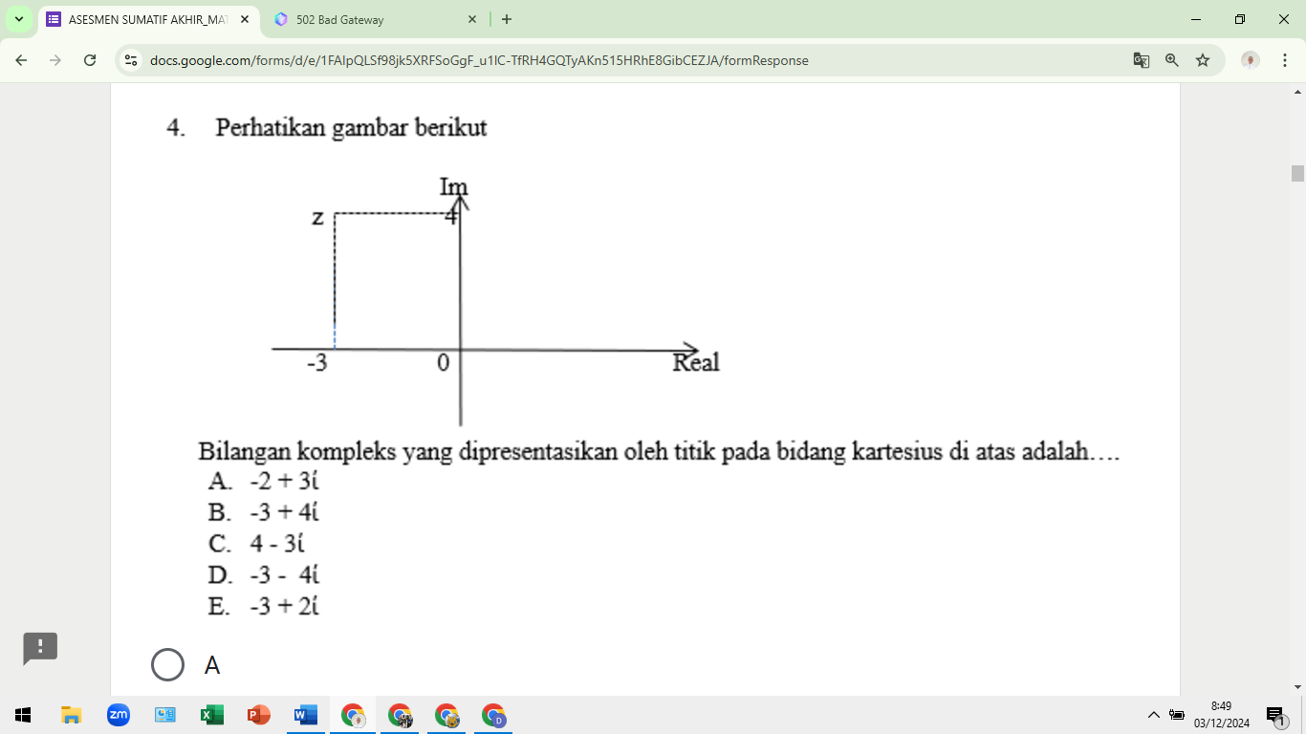Open Excel from taskbar

[212, 715]
